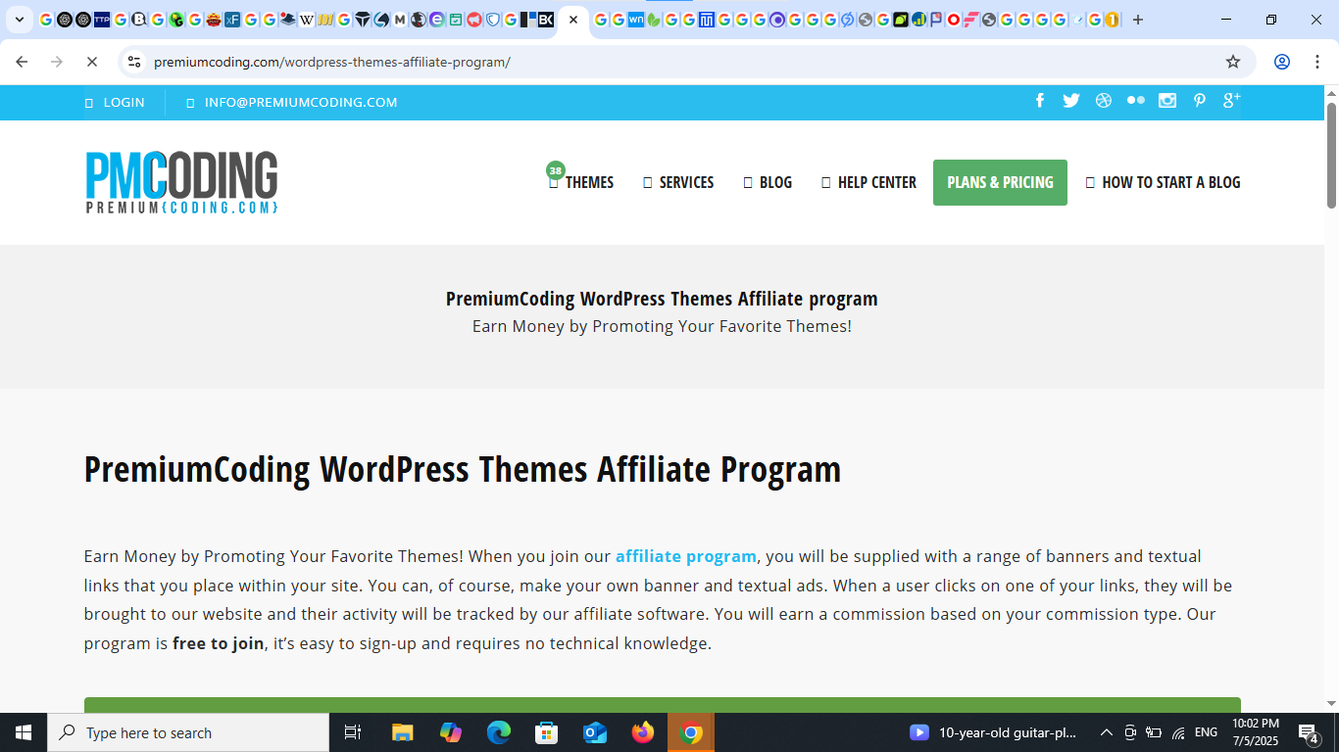
Task: Open File Explorer from taskbar
Action: (403, 732)
